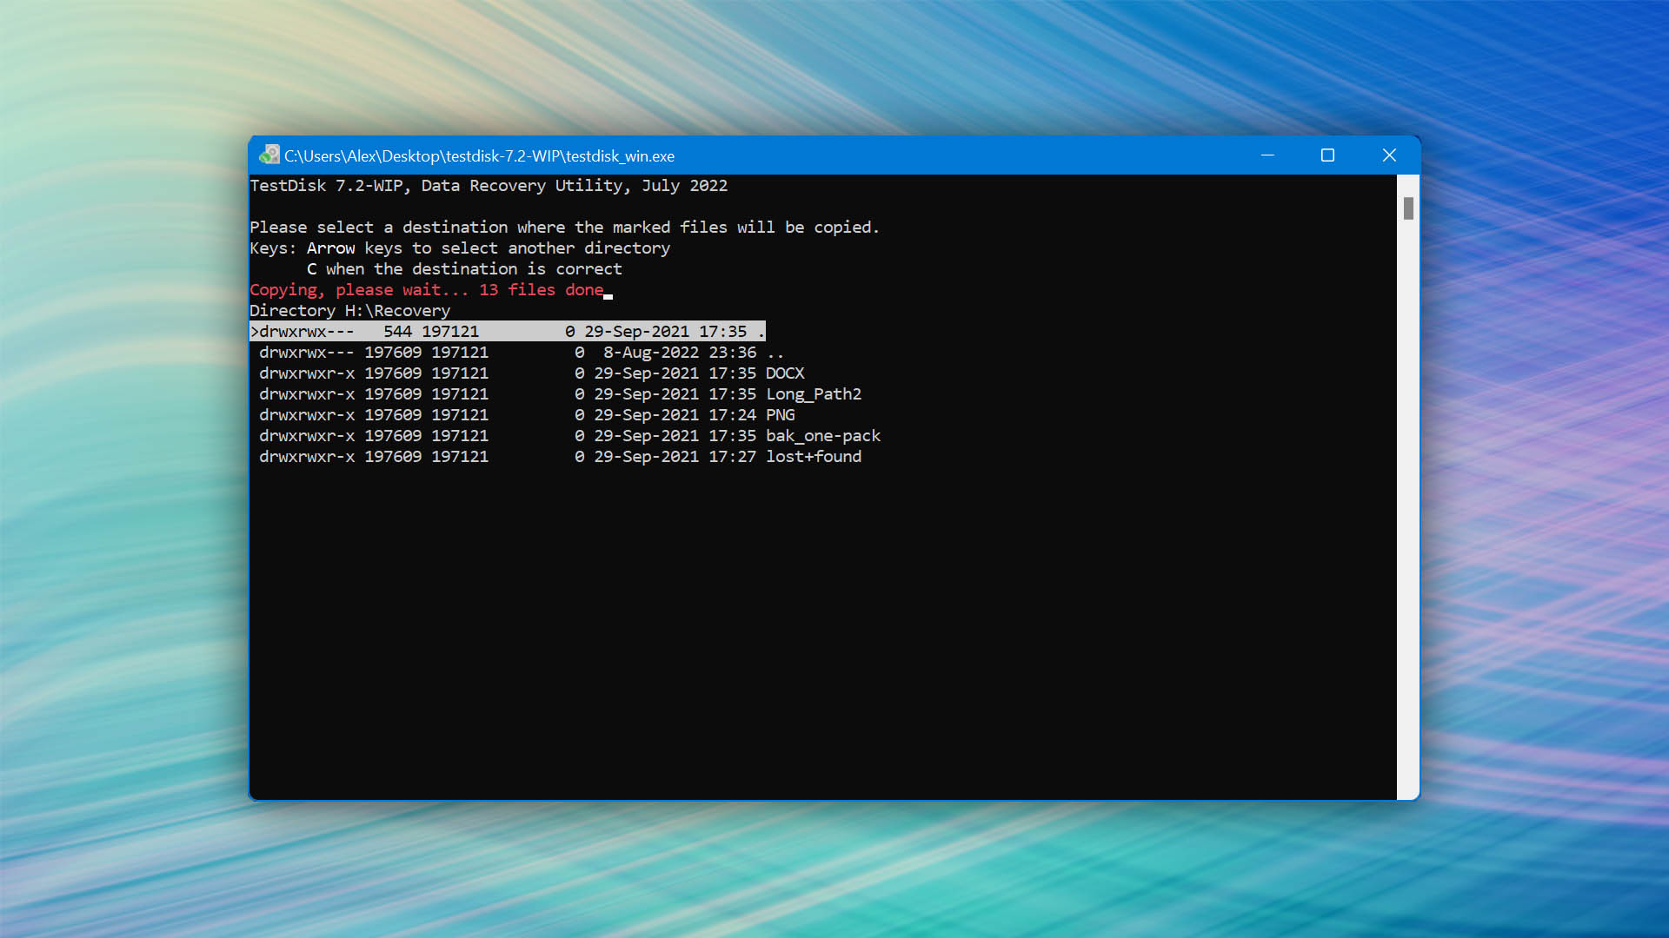Click the 'Please select a destination' instruction line
The image size is (1669, 938).
[x=565, y=228]
